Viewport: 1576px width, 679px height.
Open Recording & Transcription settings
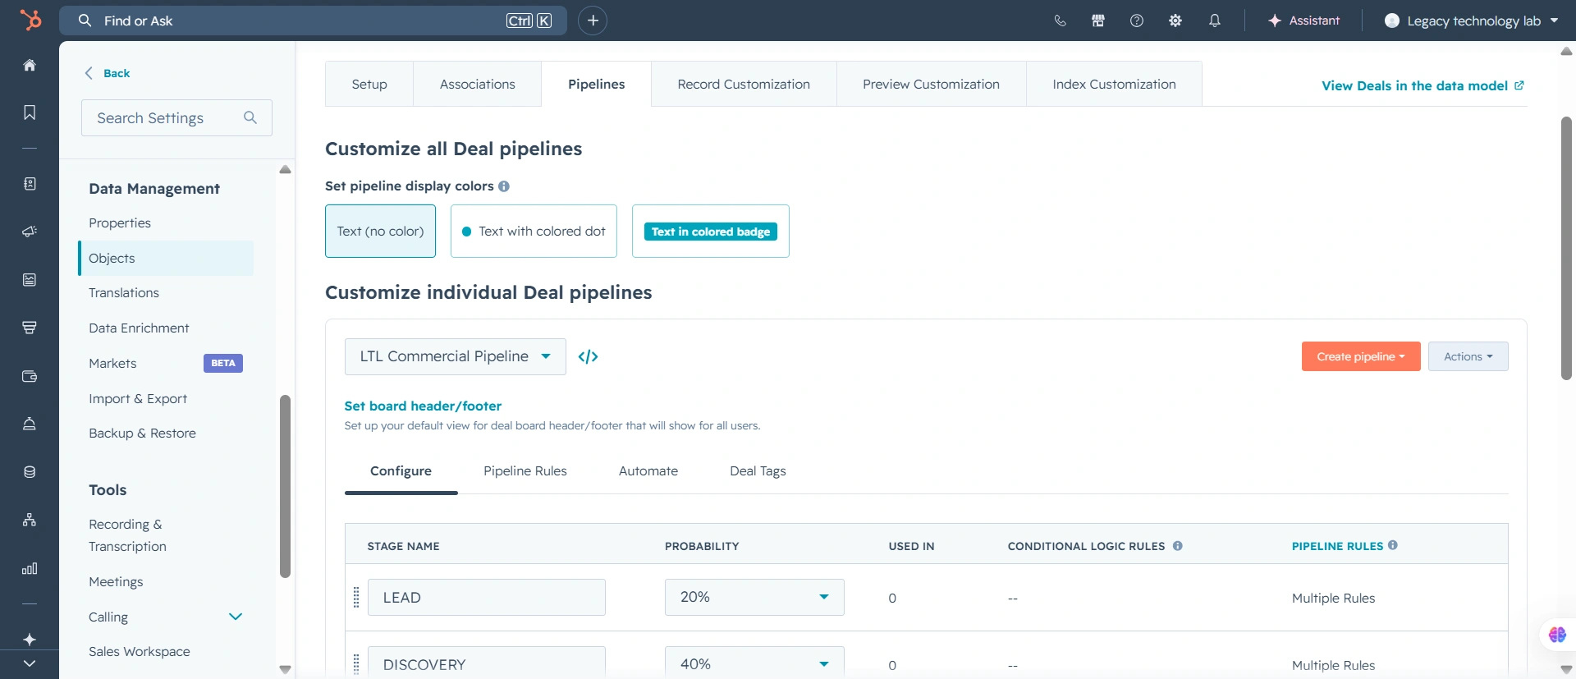coord(127,535)
